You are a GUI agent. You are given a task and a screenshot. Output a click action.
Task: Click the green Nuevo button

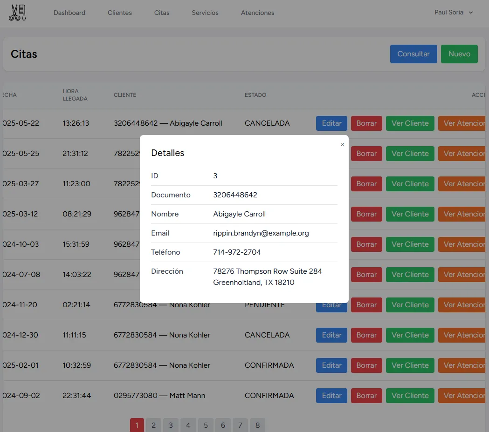point(459,54)
